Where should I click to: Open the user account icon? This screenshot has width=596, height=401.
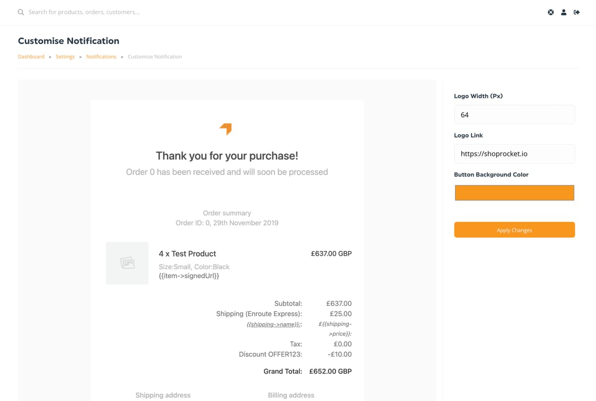pyautogui.click(x=564, y=12)
